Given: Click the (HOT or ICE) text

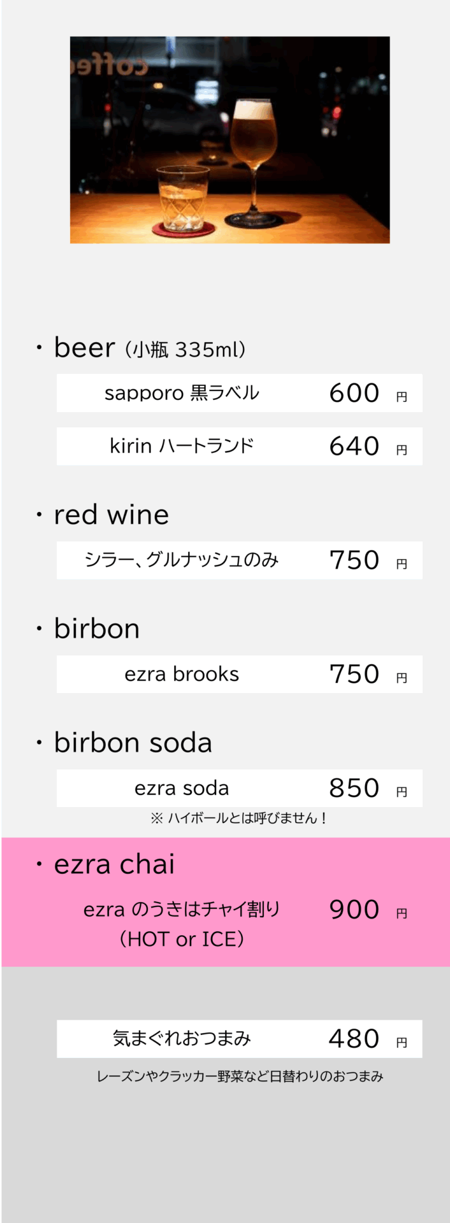Looking at the screenshot, I should click(x=182, y=939).
